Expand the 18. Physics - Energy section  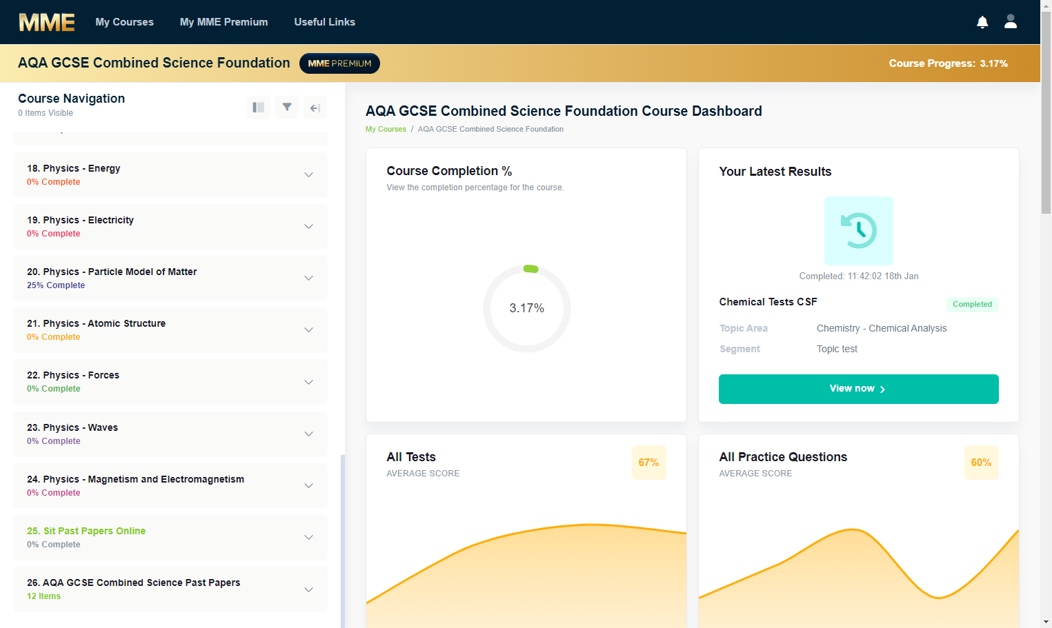pos(170,175)
